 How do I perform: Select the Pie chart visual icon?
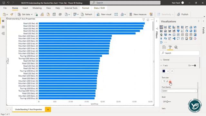tap(187, 31)
